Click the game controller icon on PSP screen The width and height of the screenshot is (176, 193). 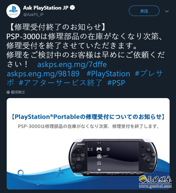point(99,149)
